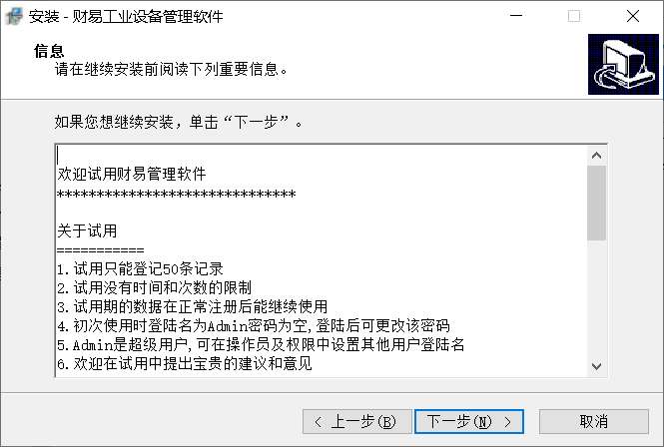This screenshot has width=664, height=447.
Task: Click the setup wizard computer image
Action: tap(623, 64)
